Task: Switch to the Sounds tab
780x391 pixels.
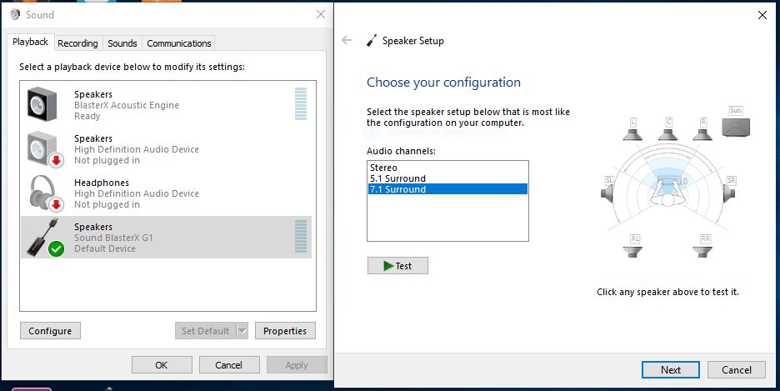Action: click(x=122, y=43)
